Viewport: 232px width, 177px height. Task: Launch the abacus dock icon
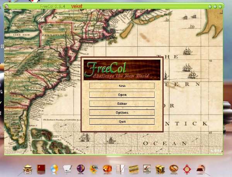[x=134, y=169]
